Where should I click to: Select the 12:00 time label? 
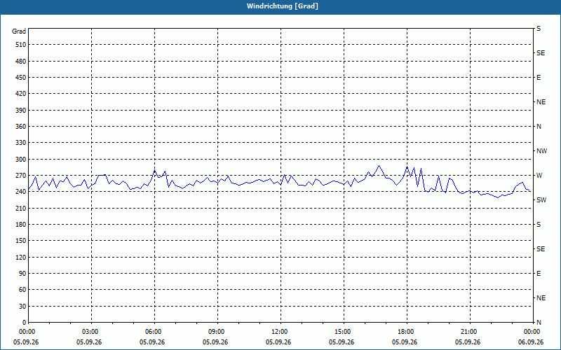click(280, 332)
